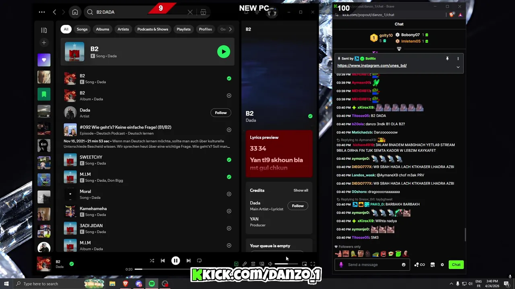This screenshot has height=289, width=515.
Task: Open the Kick chat shop icon
Action: coord(433,265)
